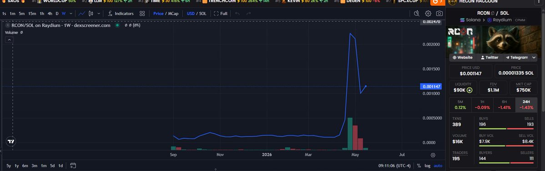
Task: Toggle percent scale on price axis
Action: tap(419, 166)
